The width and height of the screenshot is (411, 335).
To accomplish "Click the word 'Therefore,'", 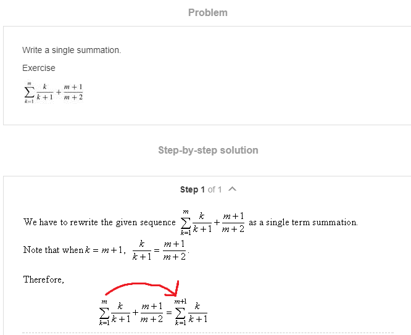I will 44,279.
